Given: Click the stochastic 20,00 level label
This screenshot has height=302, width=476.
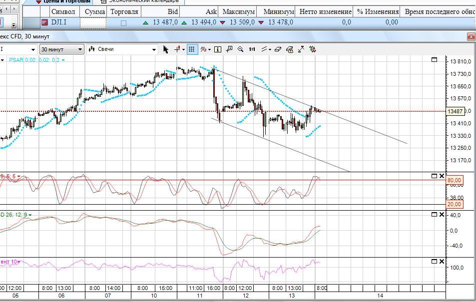Looking at the screenshot, I should [454, 204].
